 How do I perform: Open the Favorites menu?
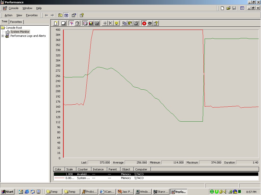coord(32,15)
